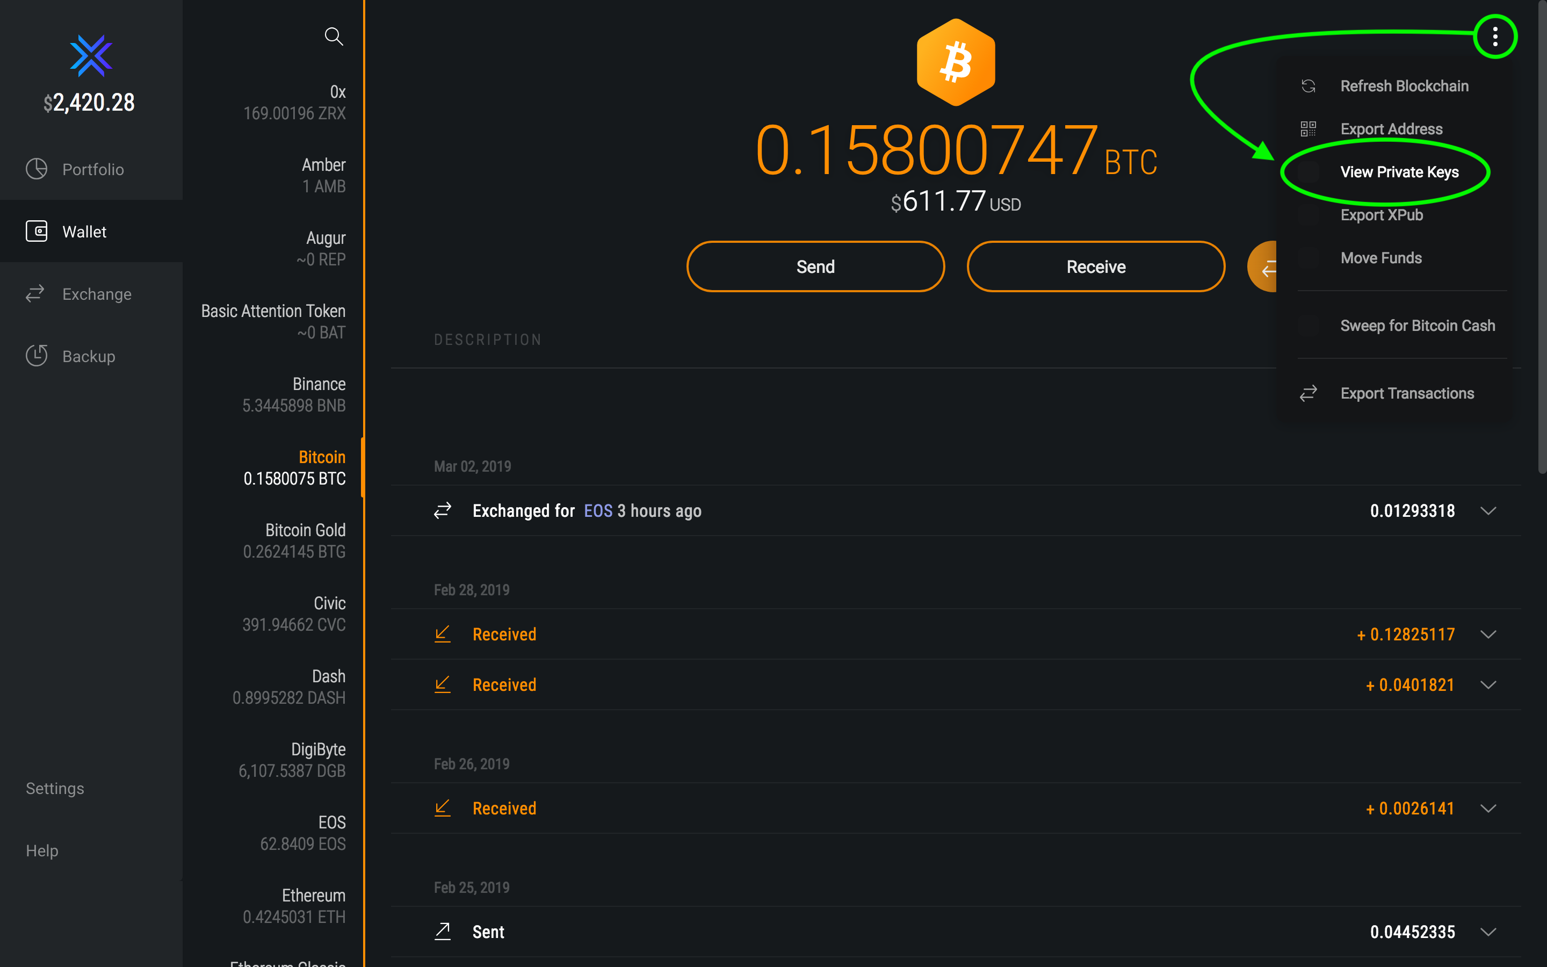Open the Portfolio section
The width and height of the screenshot is (1547, 967).
pyautogui.click(x=91, y=169)
